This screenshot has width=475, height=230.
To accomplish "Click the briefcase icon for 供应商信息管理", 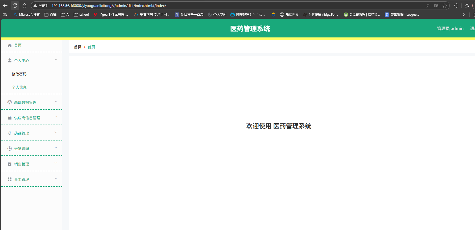I will 10,118.
